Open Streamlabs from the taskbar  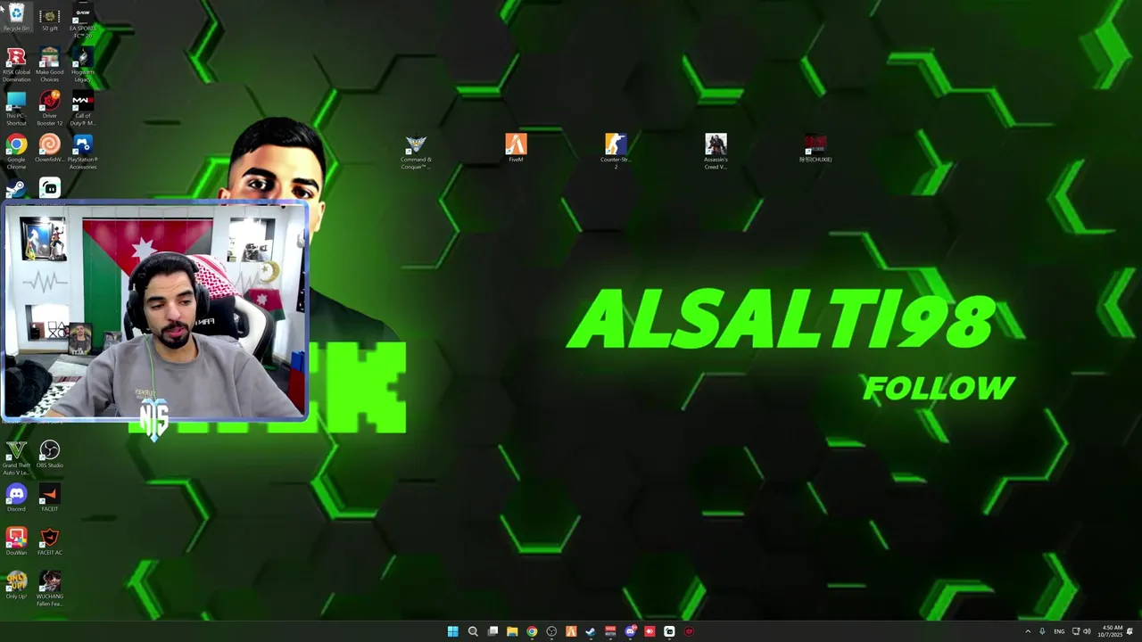click(x=669, y=631)
